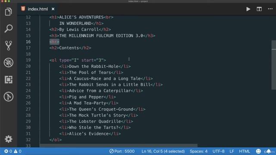Click 'The Lobster Quadrille' line

click(95, 121)
